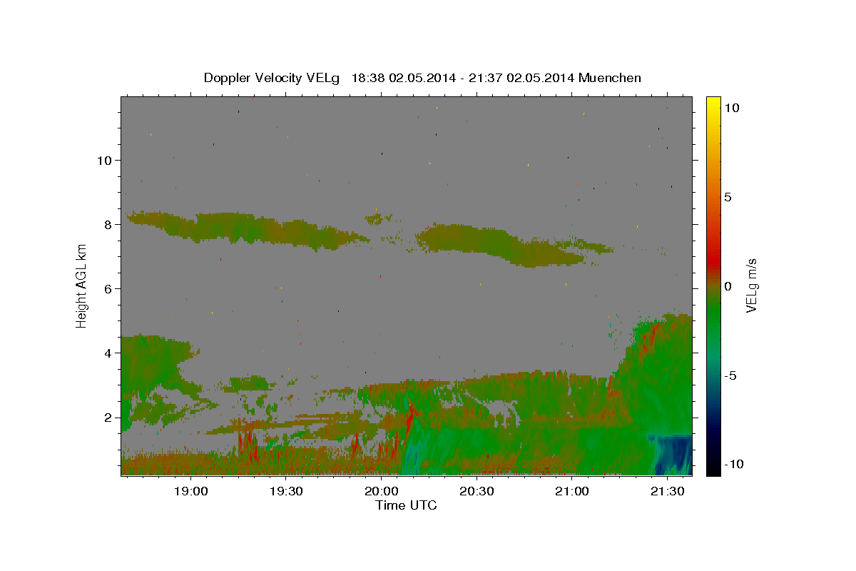The height and width of the screenshot is (571, 856).
Task: Click the 19:30 time axis tick label
Action: [286, 491]
